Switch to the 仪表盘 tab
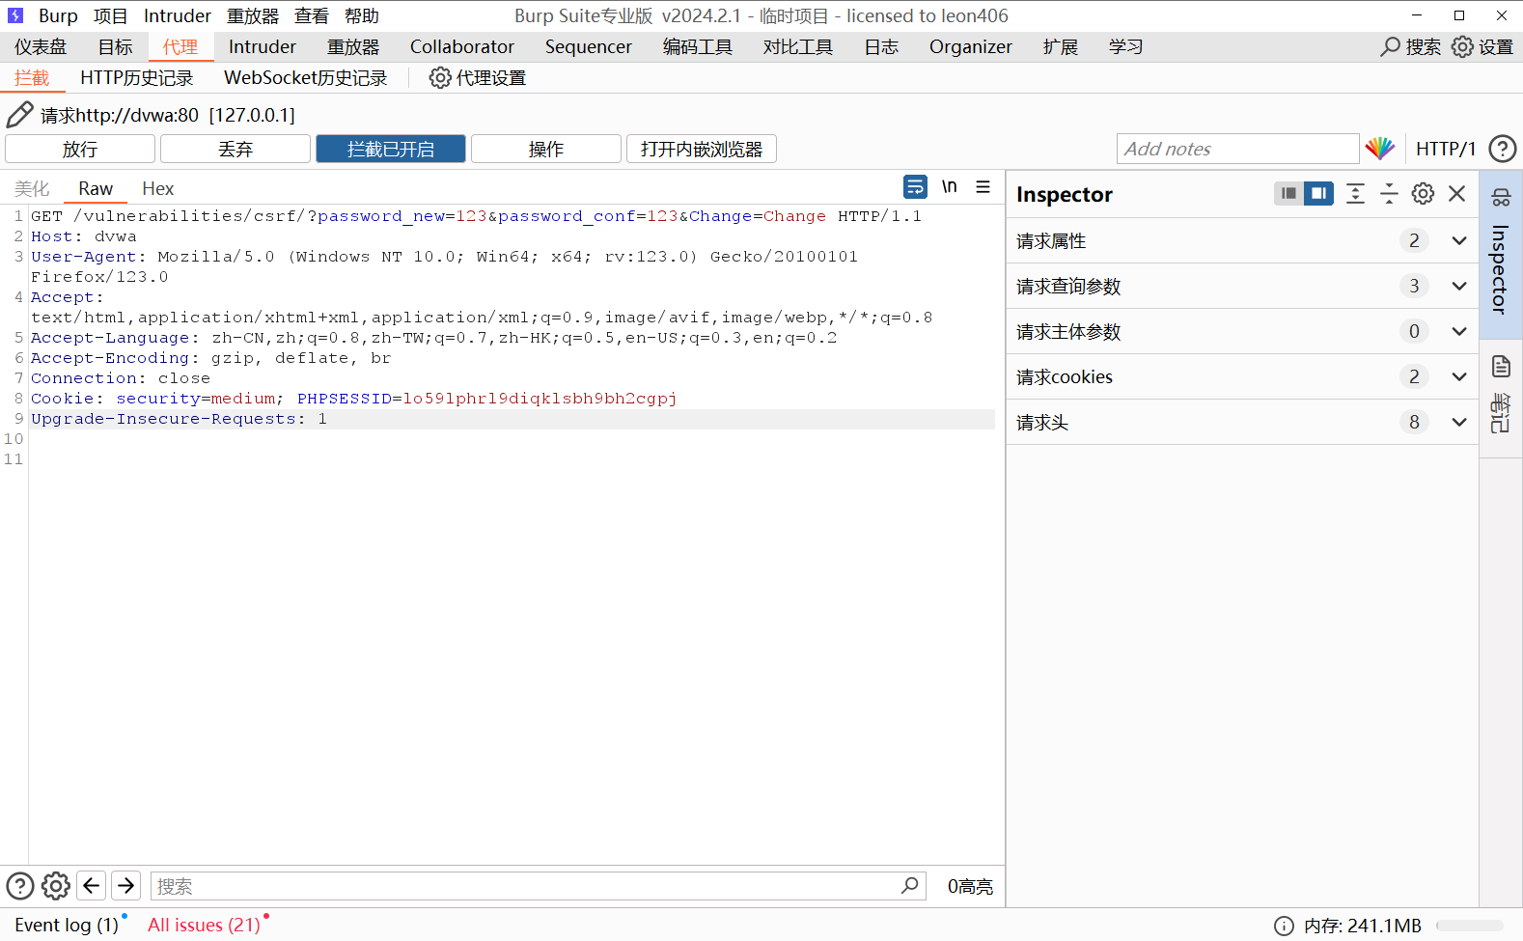The width and height of the screenshot is (1523, 941). 41,46
